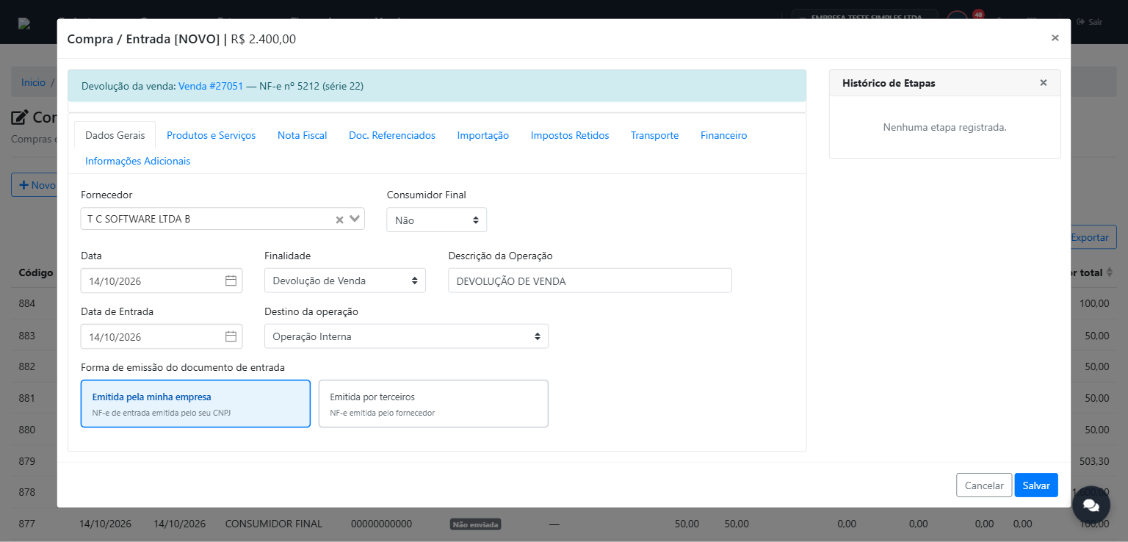Switch to the Produtos e Serviços tab
1128x542 pixels.
click(x=211, y=135)
